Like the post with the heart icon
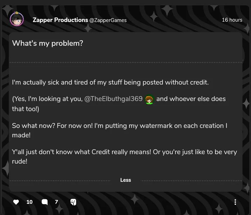Viewport: 251px width, 215px height. coord(16,202)
